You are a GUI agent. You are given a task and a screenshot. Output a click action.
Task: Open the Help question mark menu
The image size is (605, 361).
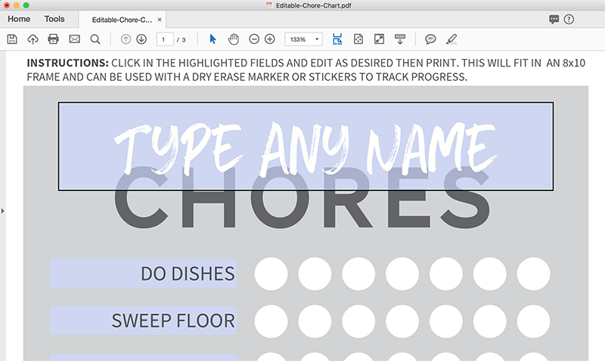click(569, 20)
